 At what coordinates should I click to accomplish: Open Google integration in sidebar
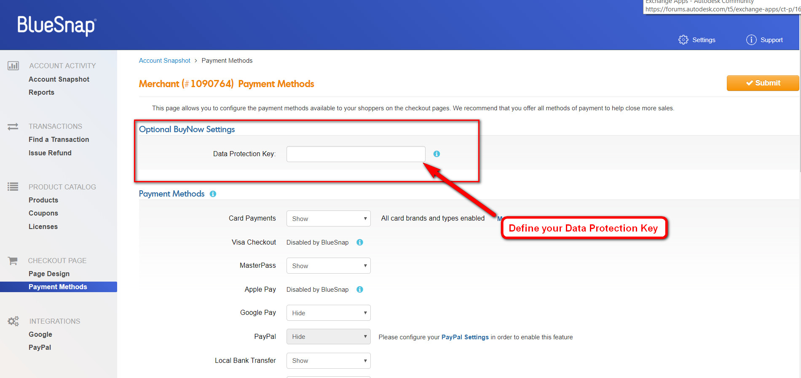(40, 334)
